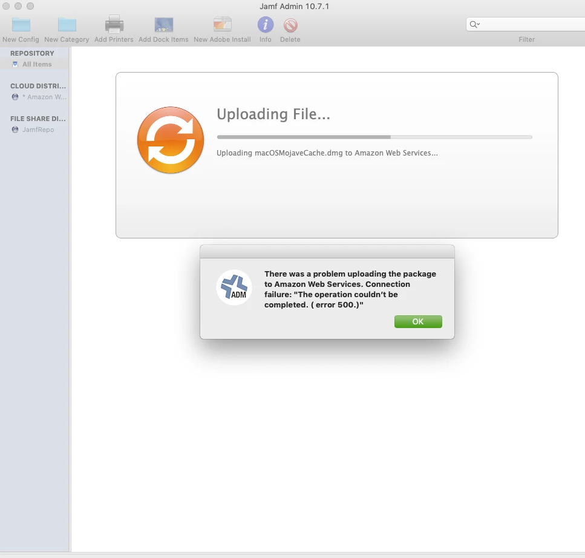
Task: Click the REPOSITORY sidebar header
Action: click(32, 53)
